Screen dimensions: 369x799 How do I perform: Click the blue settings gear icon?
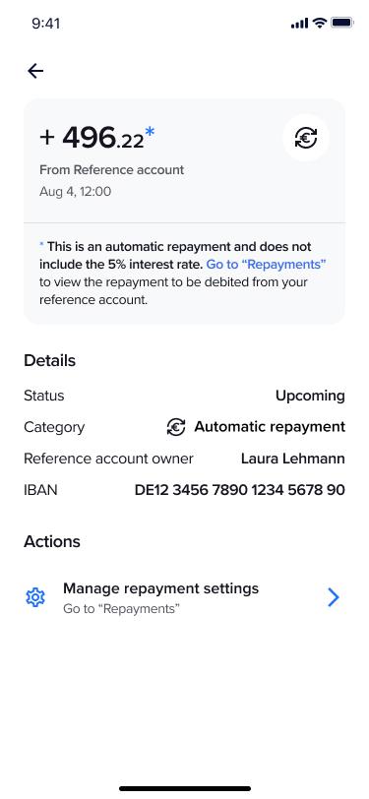pos(35,597)
